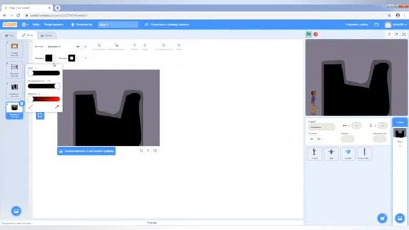The image size is (409, 230).
Task: Click the project title input field
Action: click(118, 24)
